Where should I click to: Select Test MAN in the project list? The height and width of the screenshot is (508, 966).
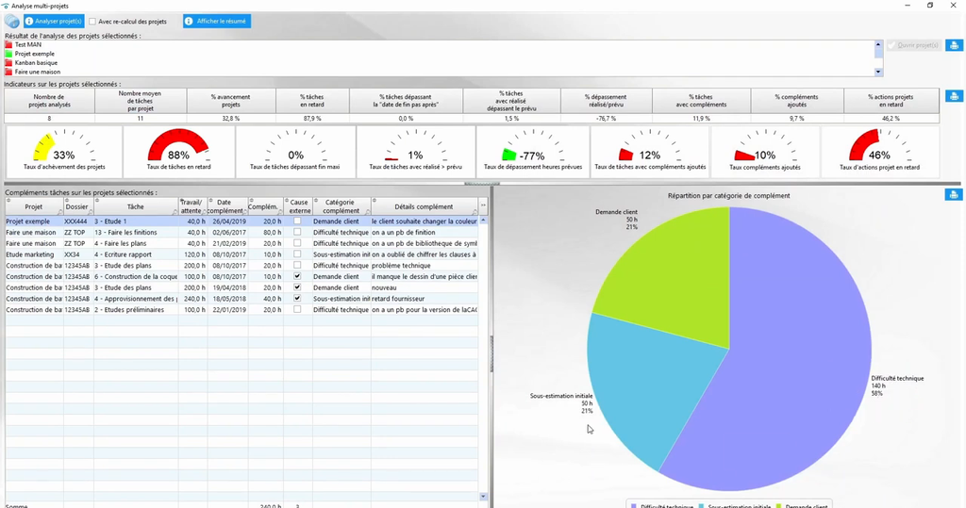[28, 45]
